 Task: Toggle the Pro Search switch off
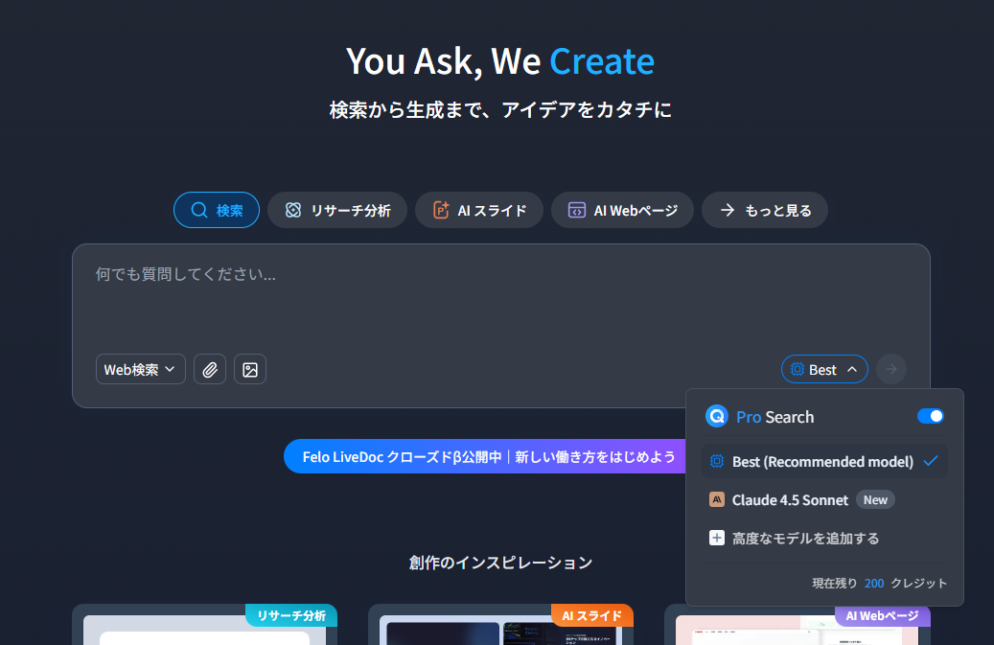[930, 416]
